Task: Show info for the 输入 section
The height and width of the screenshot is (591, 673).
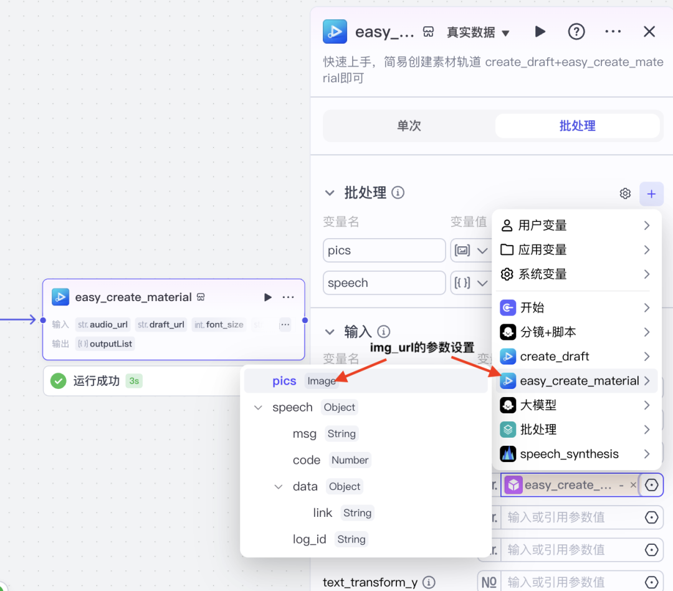Action: pyautogui.click(x=384, y=332)
